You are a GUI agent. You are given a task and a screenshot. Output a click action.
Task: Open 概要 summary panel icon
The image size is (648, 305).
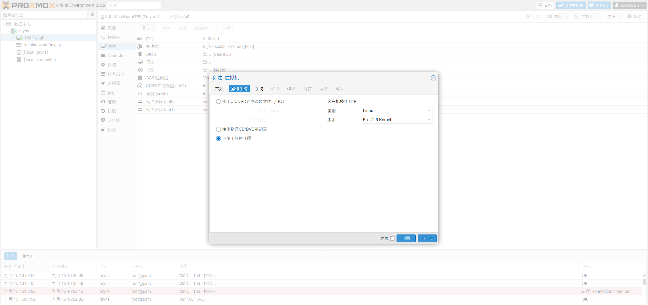(103, 28)
